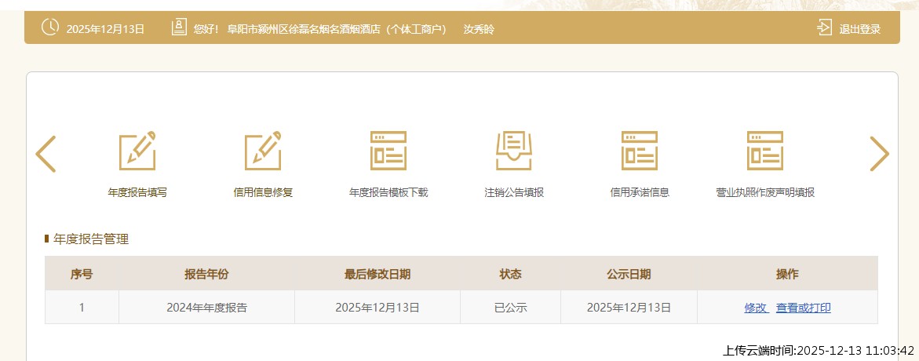Open the 查看或打印 link
This screenshot has width=919, height=361.
tap(804, 308)
